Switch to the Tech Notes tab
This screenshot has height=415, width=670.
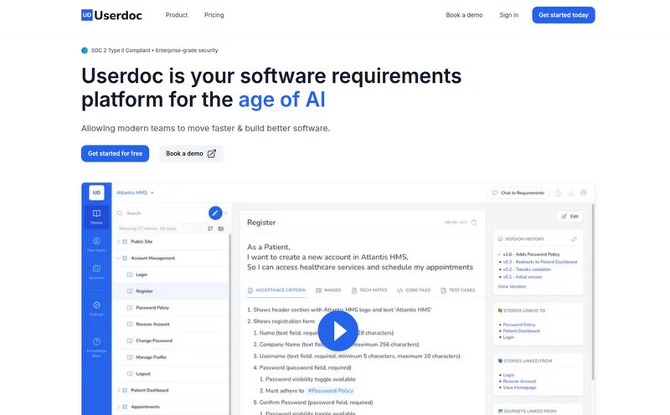point(368,289)
